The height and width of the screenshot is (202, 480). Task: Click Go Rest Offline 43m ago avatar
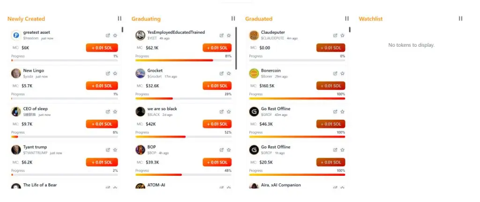(x=254, y=111)
